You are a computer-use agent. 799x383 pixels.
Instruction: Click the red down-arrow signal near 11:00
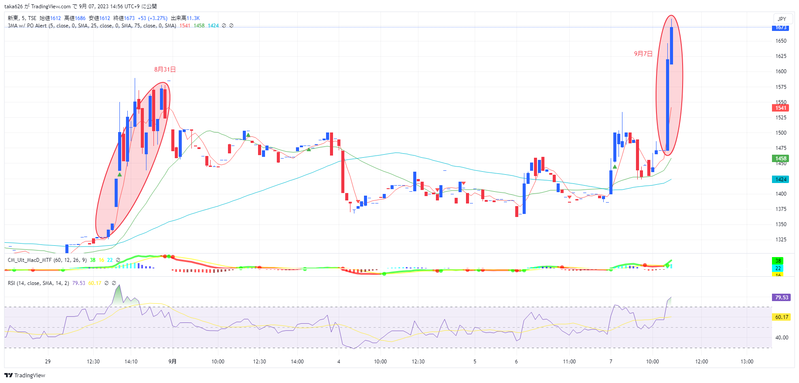(x=569, y=197)
